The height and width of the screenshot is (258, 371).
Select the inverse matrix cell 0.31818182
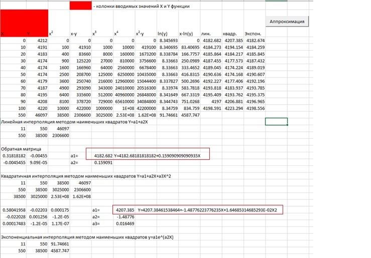(13, 156)
